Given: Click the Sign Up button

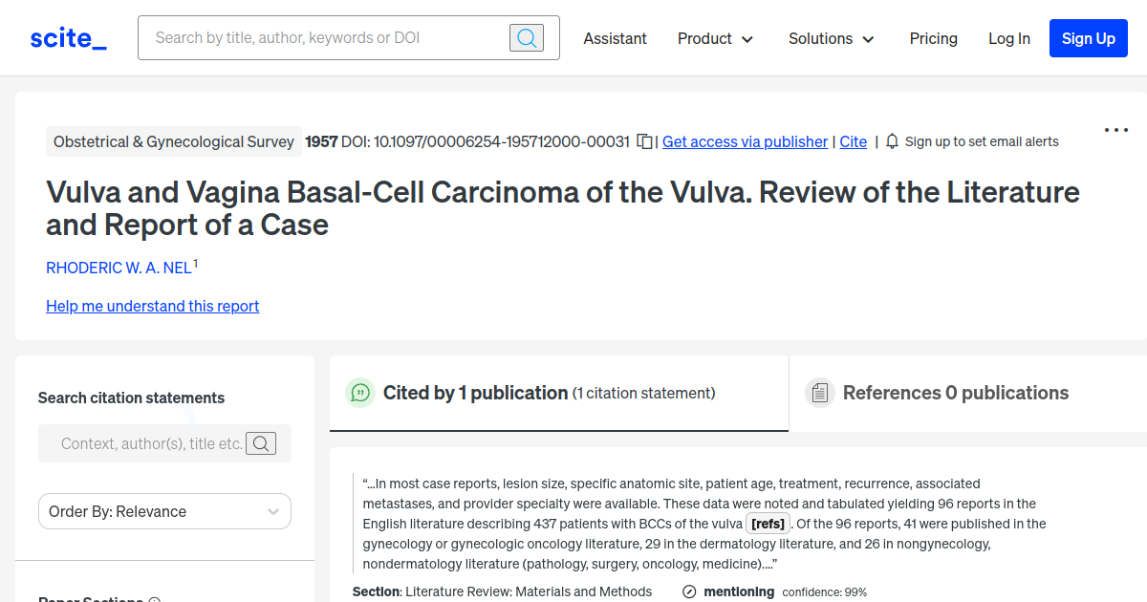Looking at the screenshot, I should tap(1088, 38).
